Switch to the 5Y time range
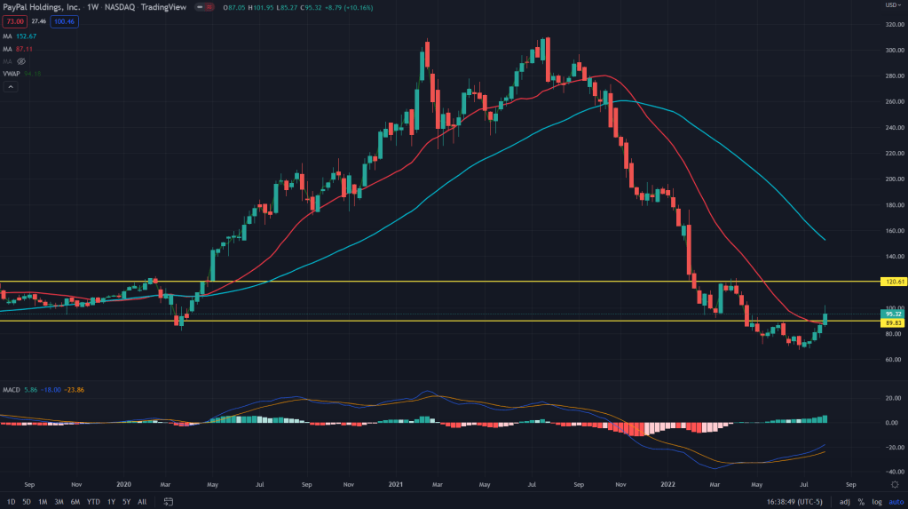The image size is (908, 509). (x=125, y=502)
